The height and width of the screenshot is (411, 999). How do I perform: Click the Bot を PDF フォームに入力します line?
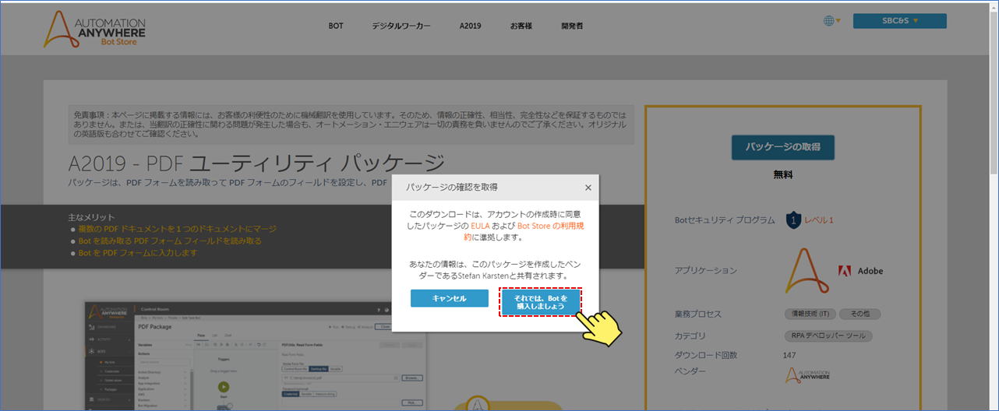[x=137, y=253]
